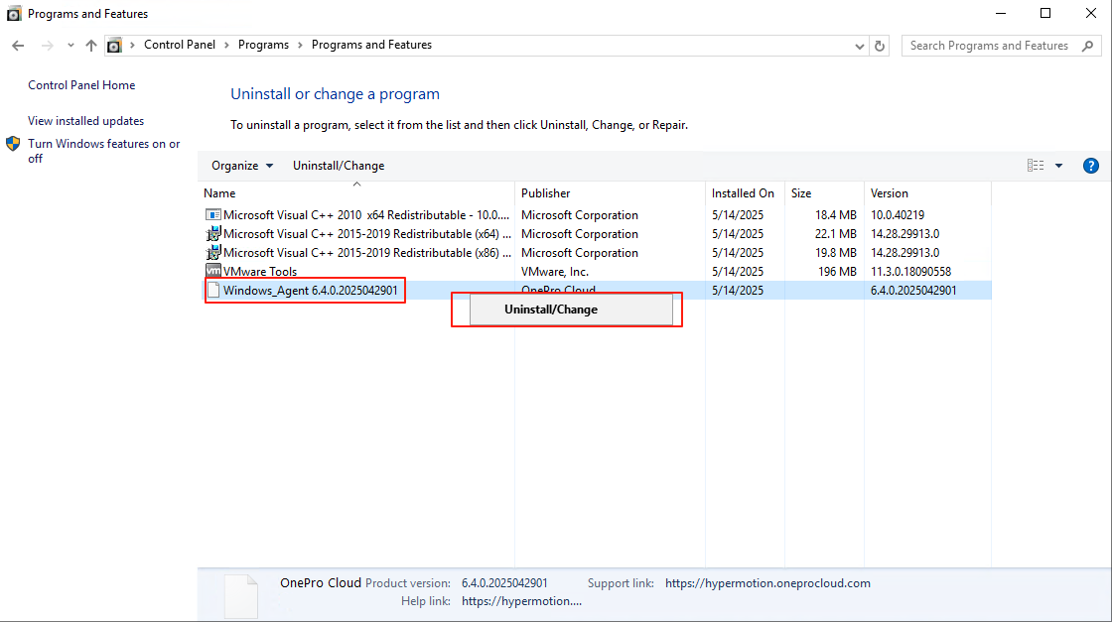Click the Visual C++ 2010 program icon

(212, 214)
